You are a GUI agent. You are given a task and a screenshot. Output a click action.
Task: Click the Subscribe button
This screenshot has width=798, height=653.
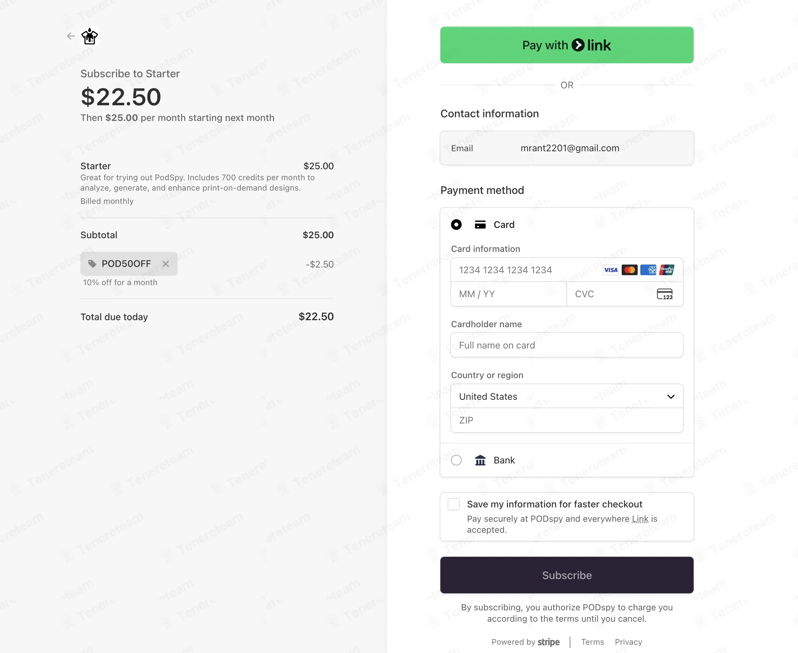(567, 575)
